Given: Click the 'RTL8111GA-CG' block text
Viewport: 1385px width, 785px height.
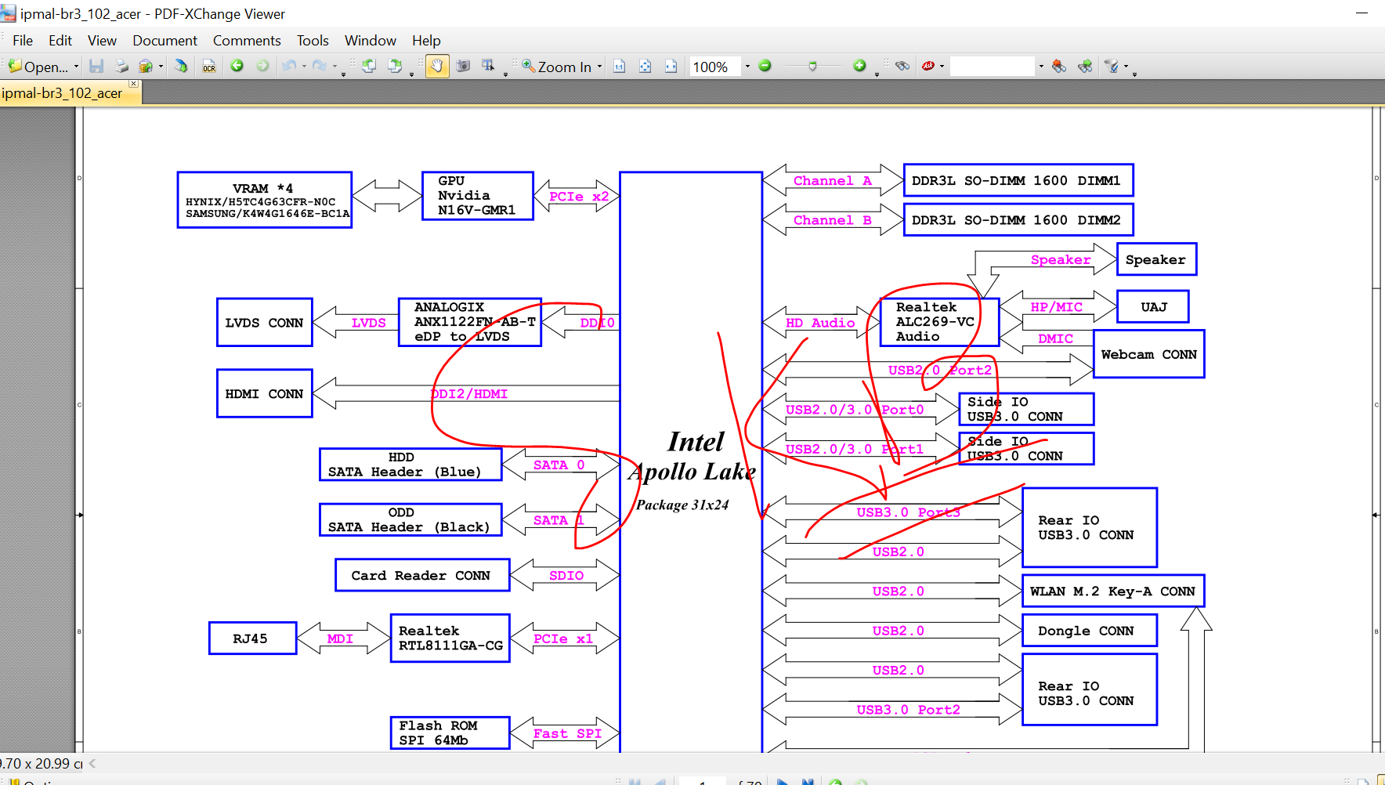Looking at the screenshot, I should click(x=450, y=646).
